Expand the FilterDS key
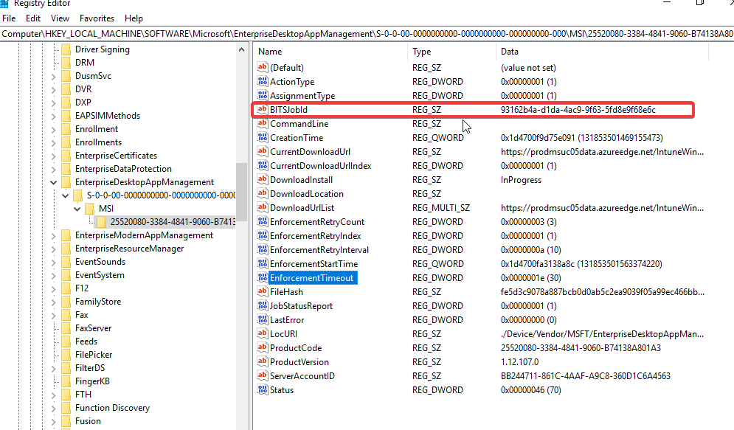This screenshot has height=430, width=734. [53, 369]
